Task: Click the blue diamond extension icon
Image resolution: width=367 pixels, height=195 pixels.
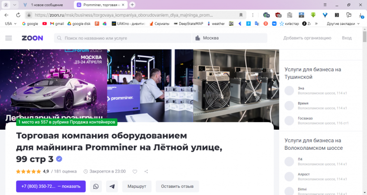Action: coord(325,15)
